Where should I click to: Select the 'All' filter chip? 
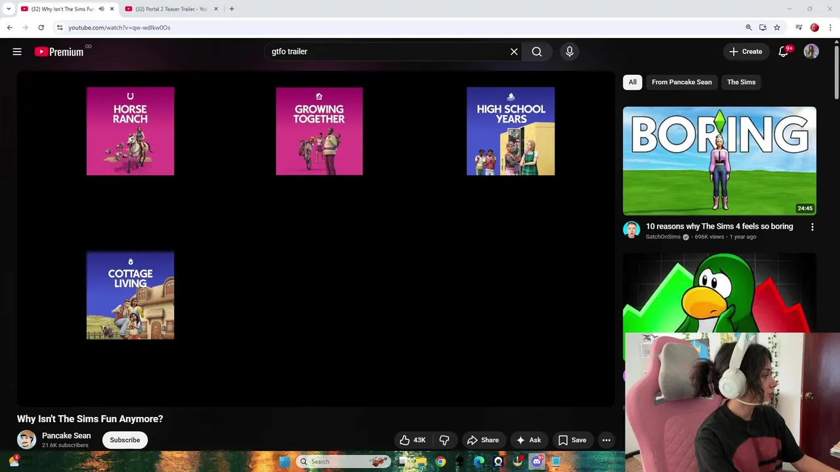[x=633, y=82]
